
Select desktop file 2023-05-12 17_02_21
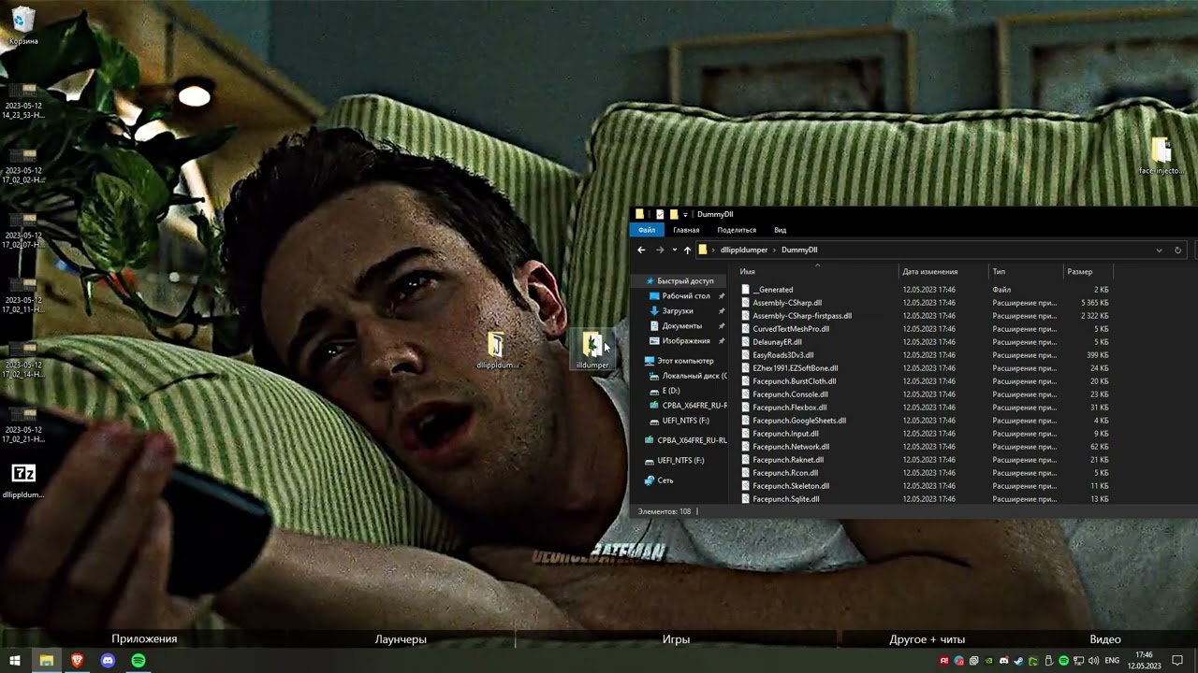(23, 425)
